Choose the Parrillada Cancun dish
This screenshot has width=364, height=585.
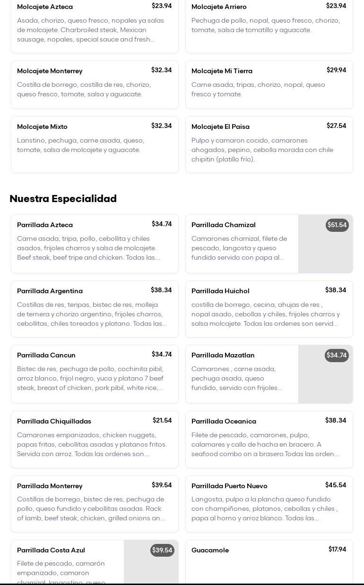pyautogui.click(x=95, y=374)
